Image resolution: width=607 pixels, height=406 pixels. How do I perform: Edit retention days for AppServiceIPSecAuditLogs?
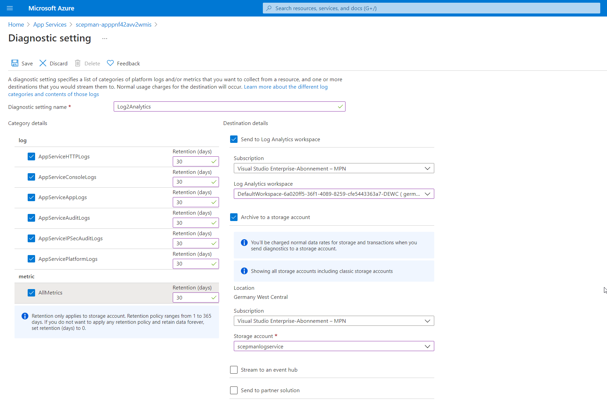tap(196, 243)
